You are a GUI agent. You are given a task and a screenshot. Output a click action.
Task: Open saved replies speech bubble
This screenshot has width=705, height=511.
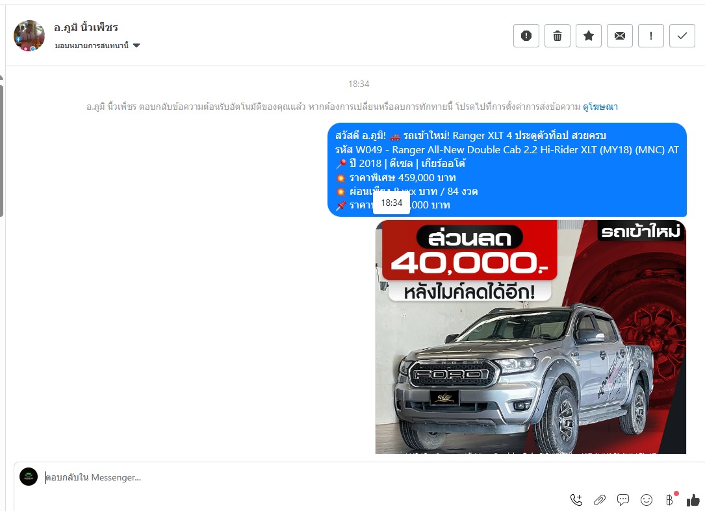[x=622, y=500]
